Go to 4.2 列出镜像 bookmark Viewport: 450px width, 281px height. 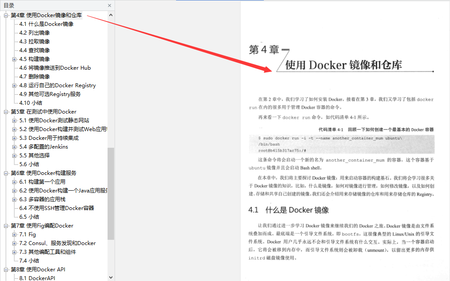[x=34, y=33]
